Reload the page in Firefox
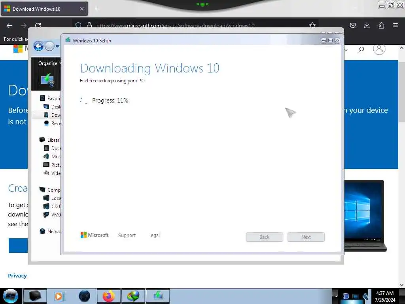 (38, 25)
